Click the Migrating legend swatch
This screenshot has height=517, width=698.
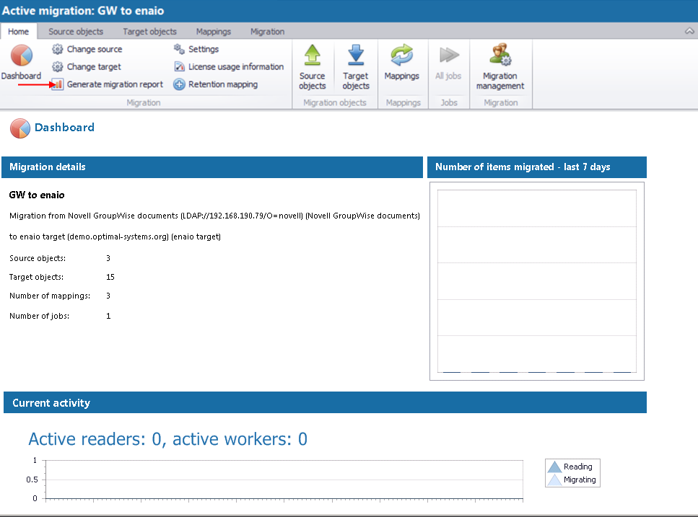click(554, 480)
